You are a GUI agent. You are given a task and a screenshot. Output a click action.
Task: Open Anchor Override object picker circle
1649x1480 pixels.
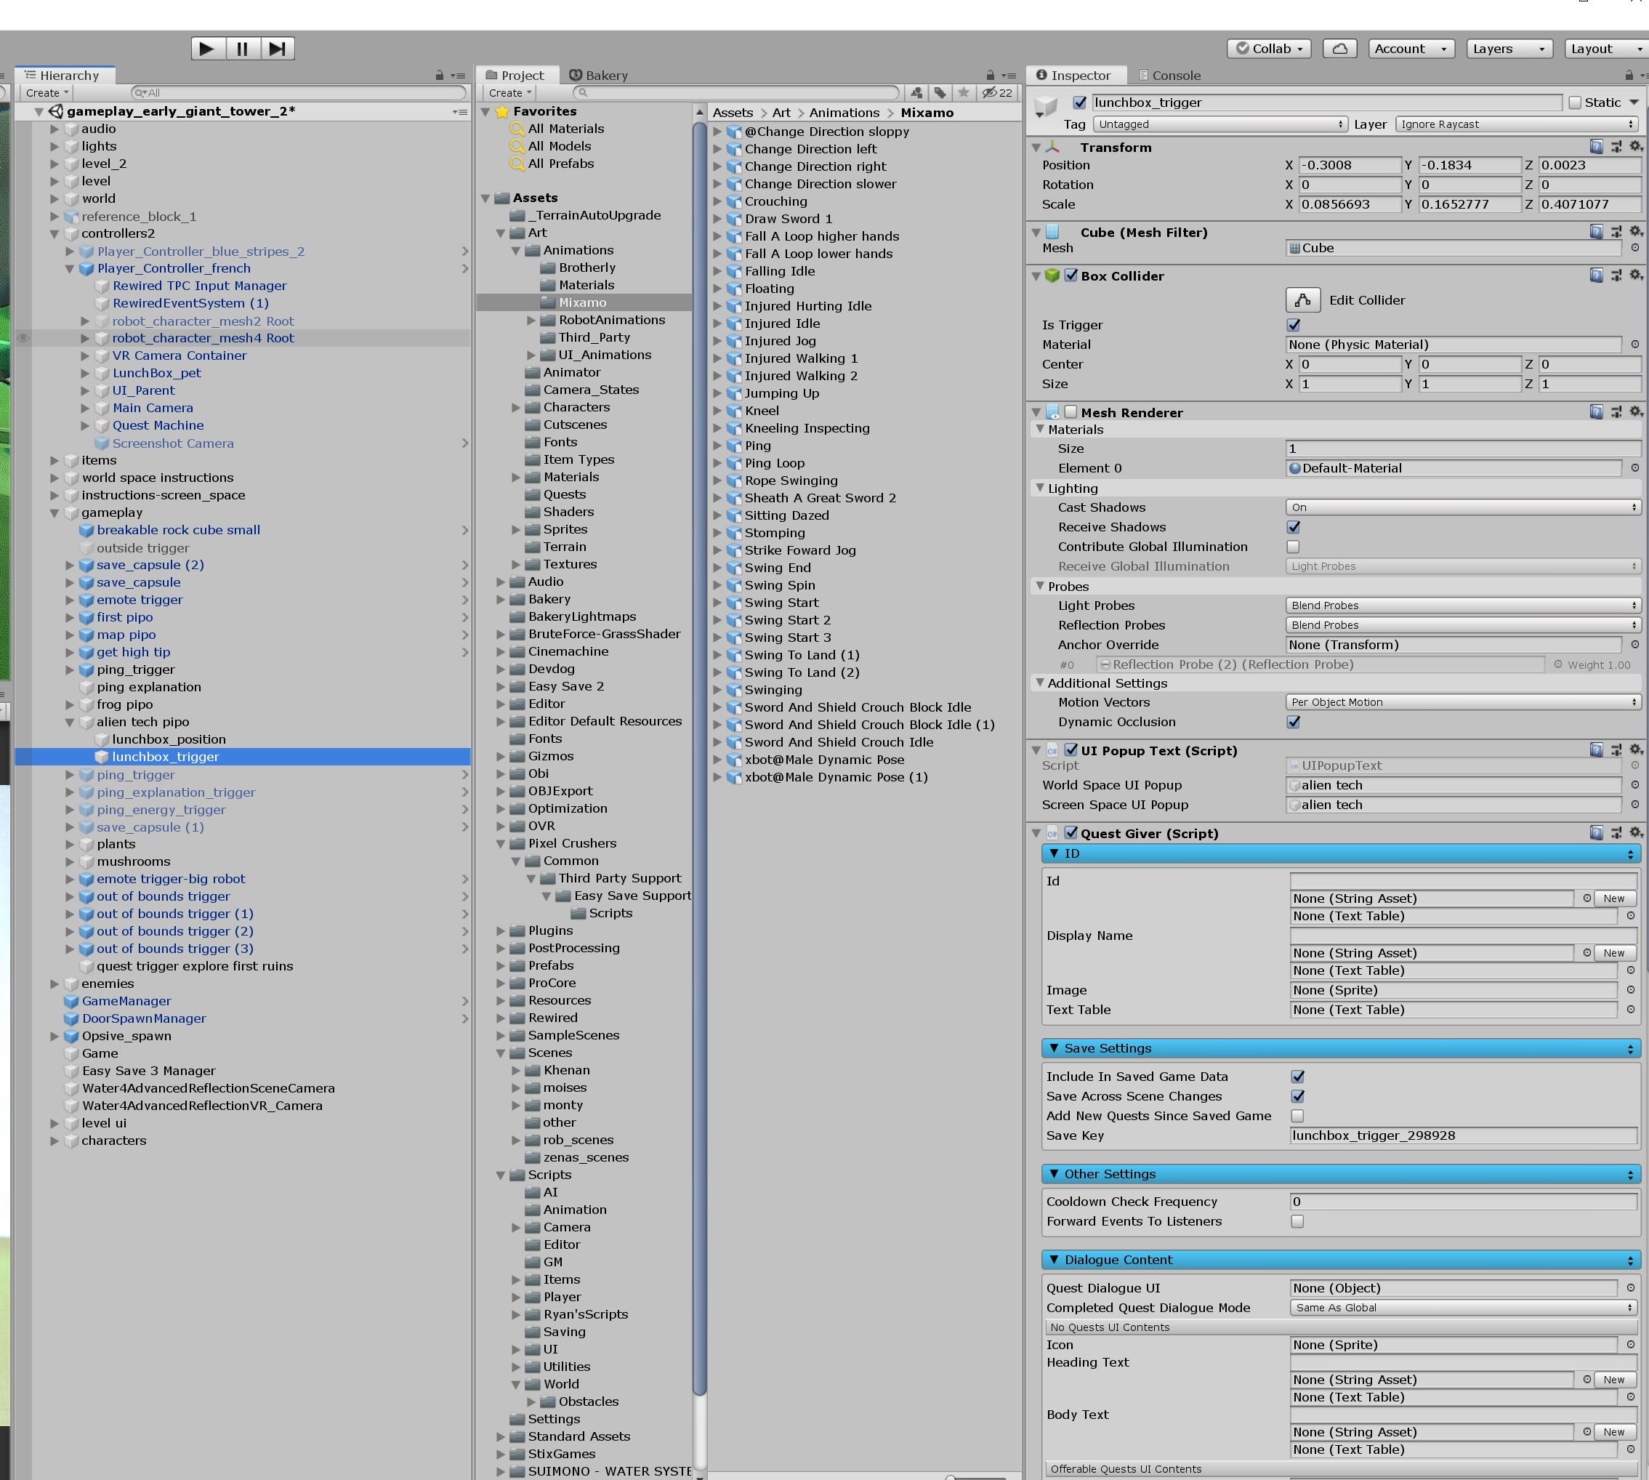pyautogui.click(x=1635, y=645)
